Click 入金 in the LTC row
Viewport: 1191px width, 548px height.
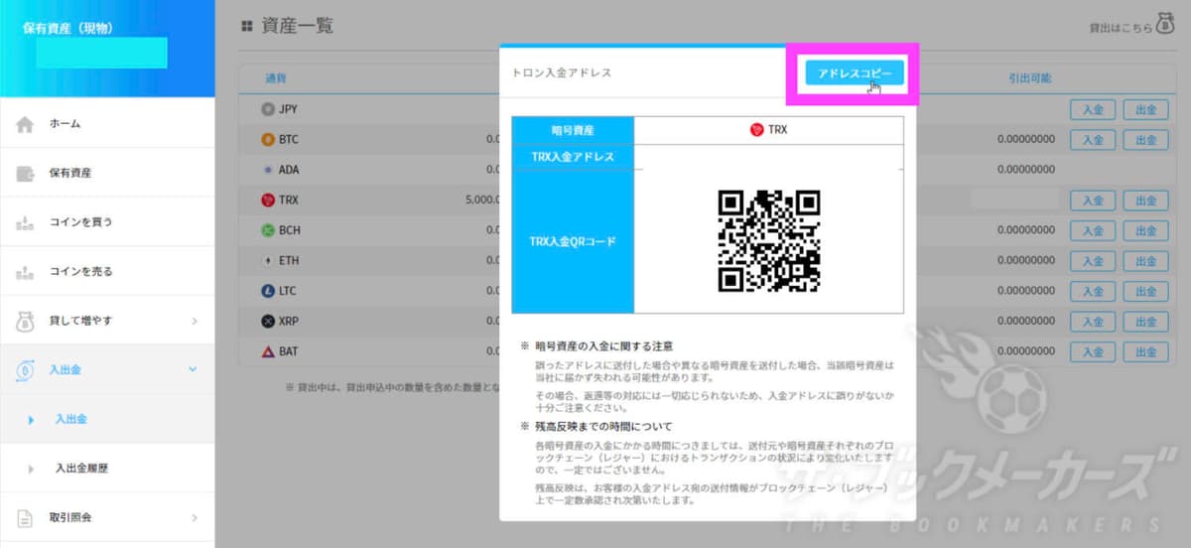click(x=1093, y=292)
